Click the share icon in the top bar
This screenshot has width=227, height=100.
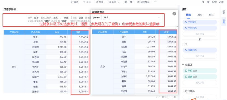(x=203, y=2)
